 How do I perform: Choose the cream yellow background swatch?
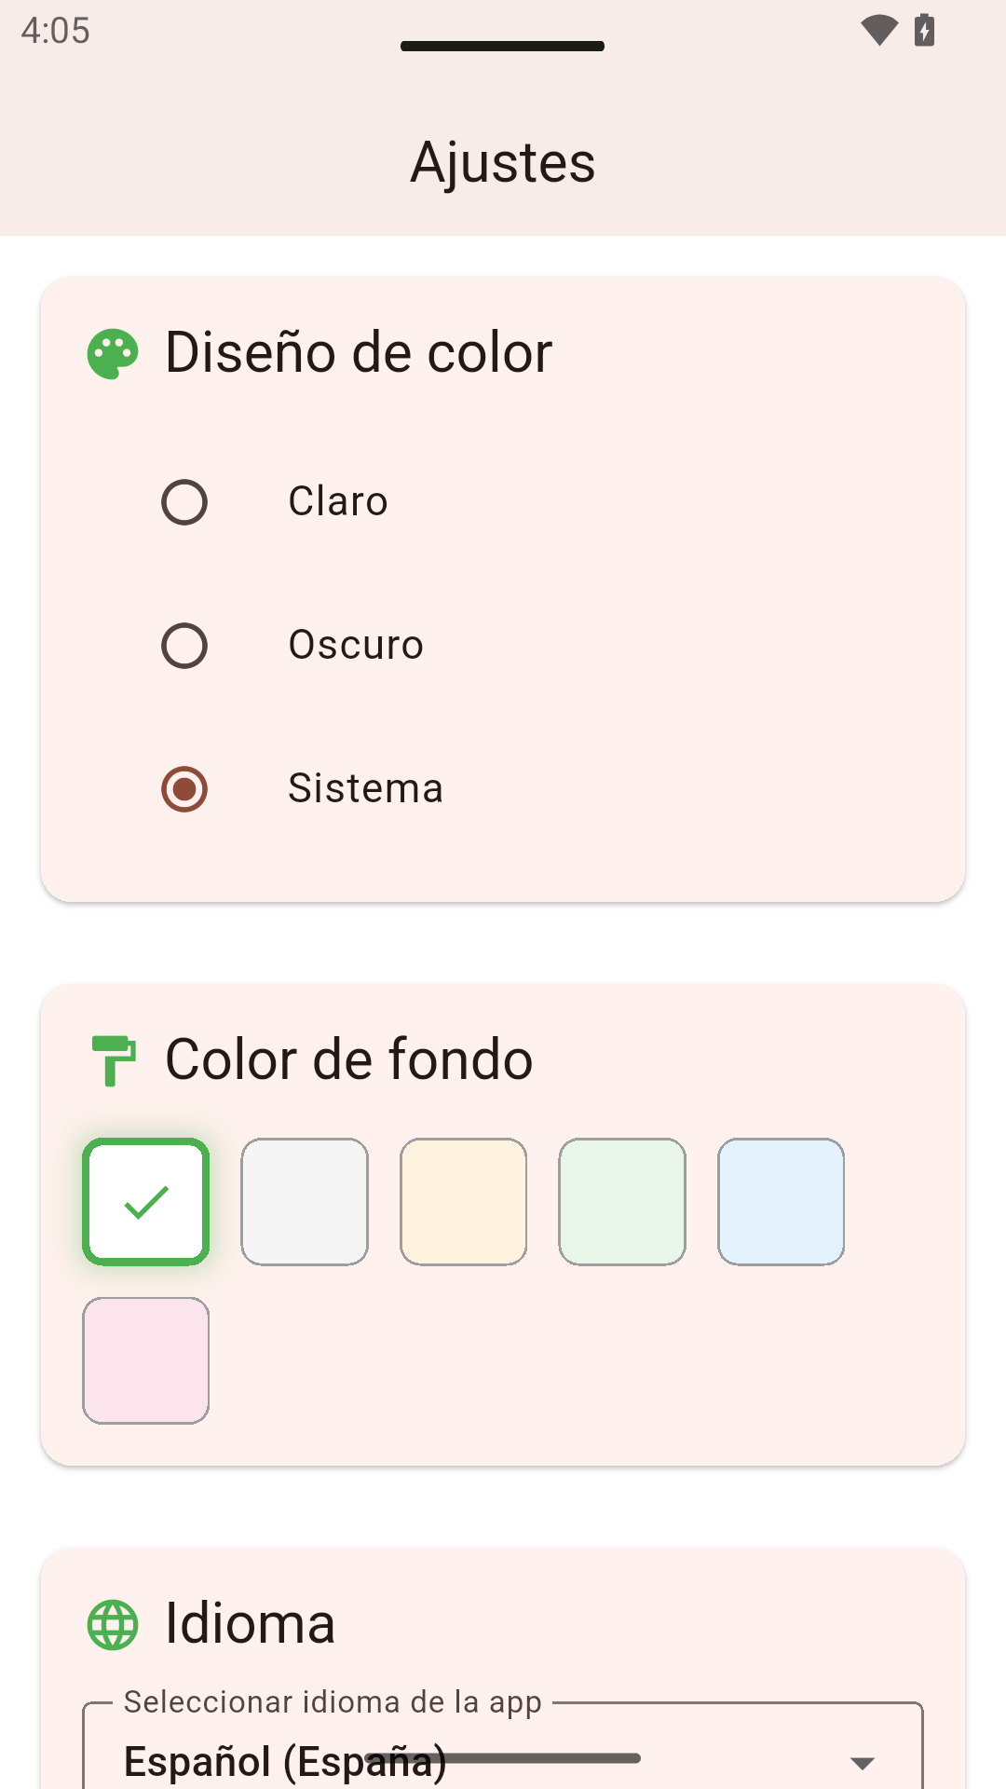pyautogui.click(x=464, y=1202)
